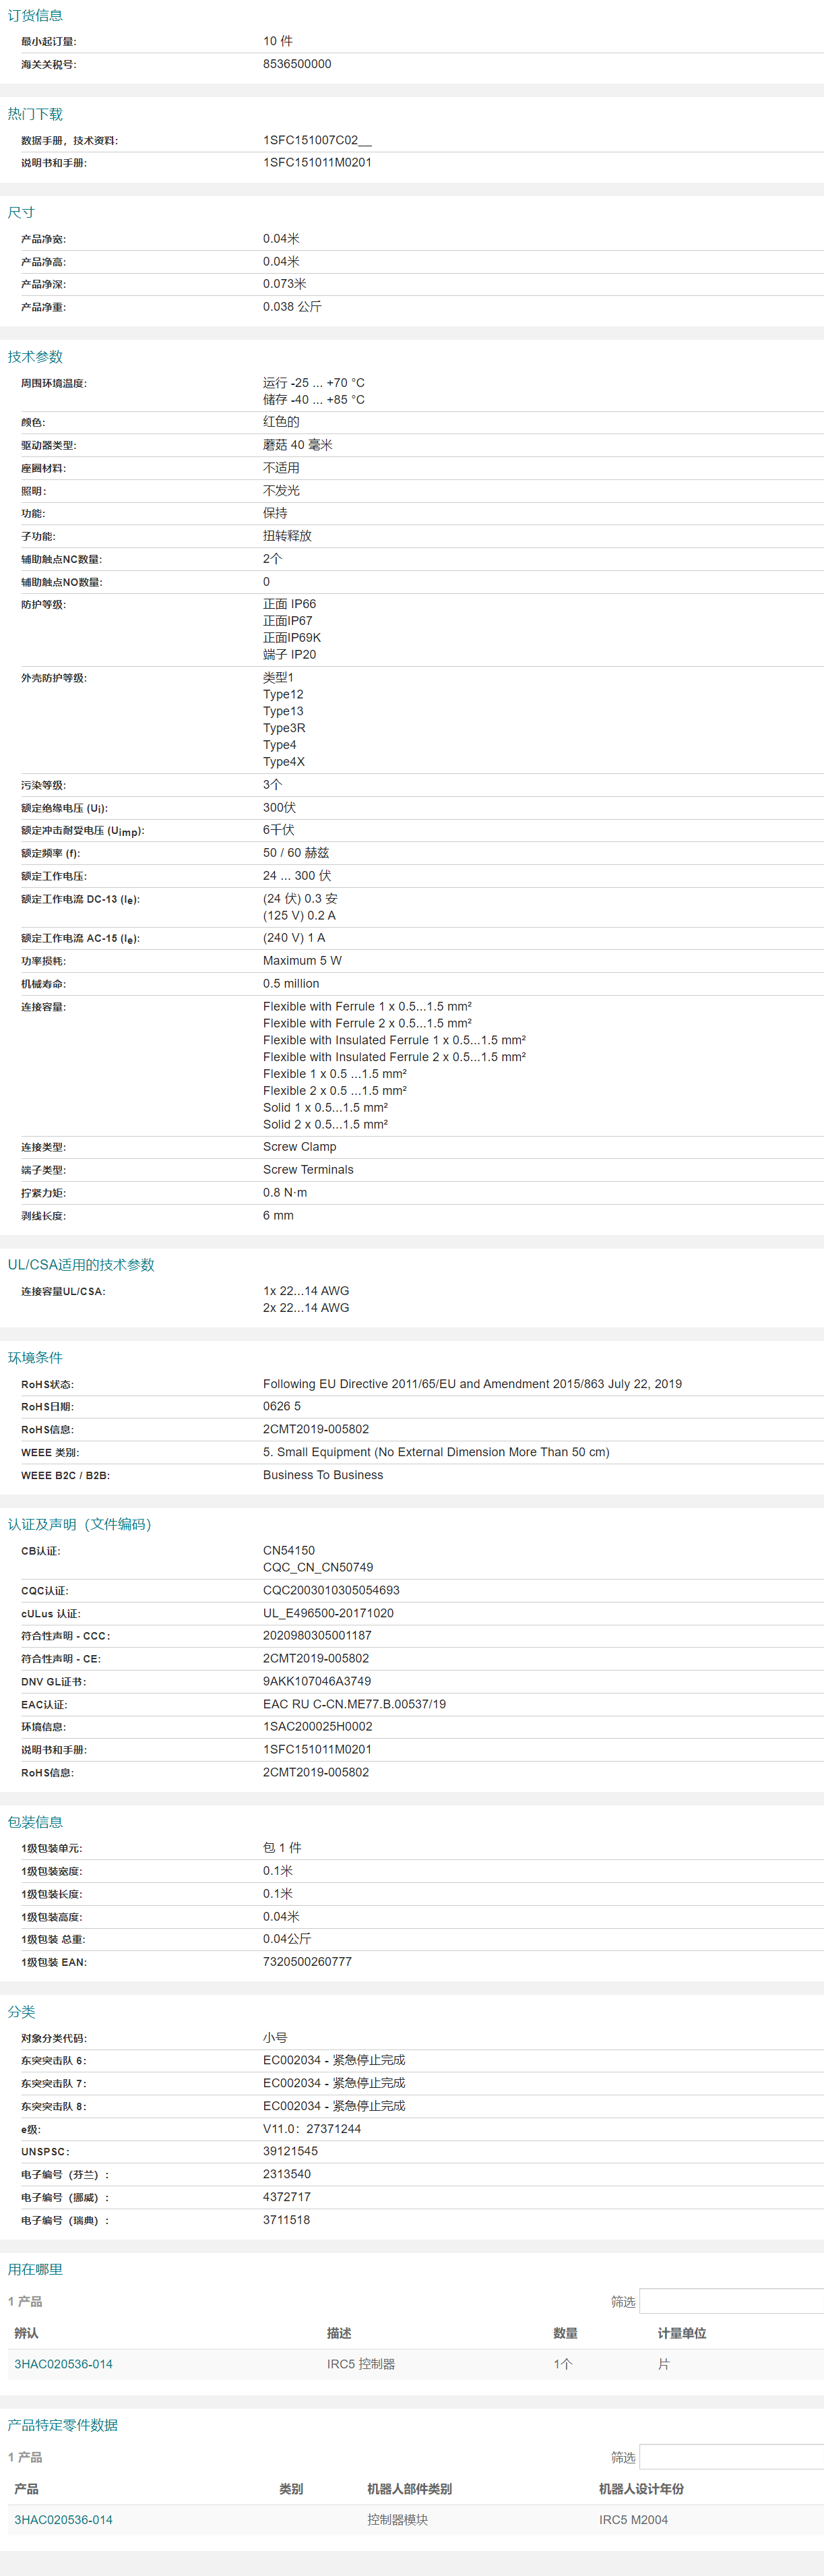This screenshot has width=824, height=2576.
Task: Click the sub-function value 扭转释放
Action: tap(286, 536)
